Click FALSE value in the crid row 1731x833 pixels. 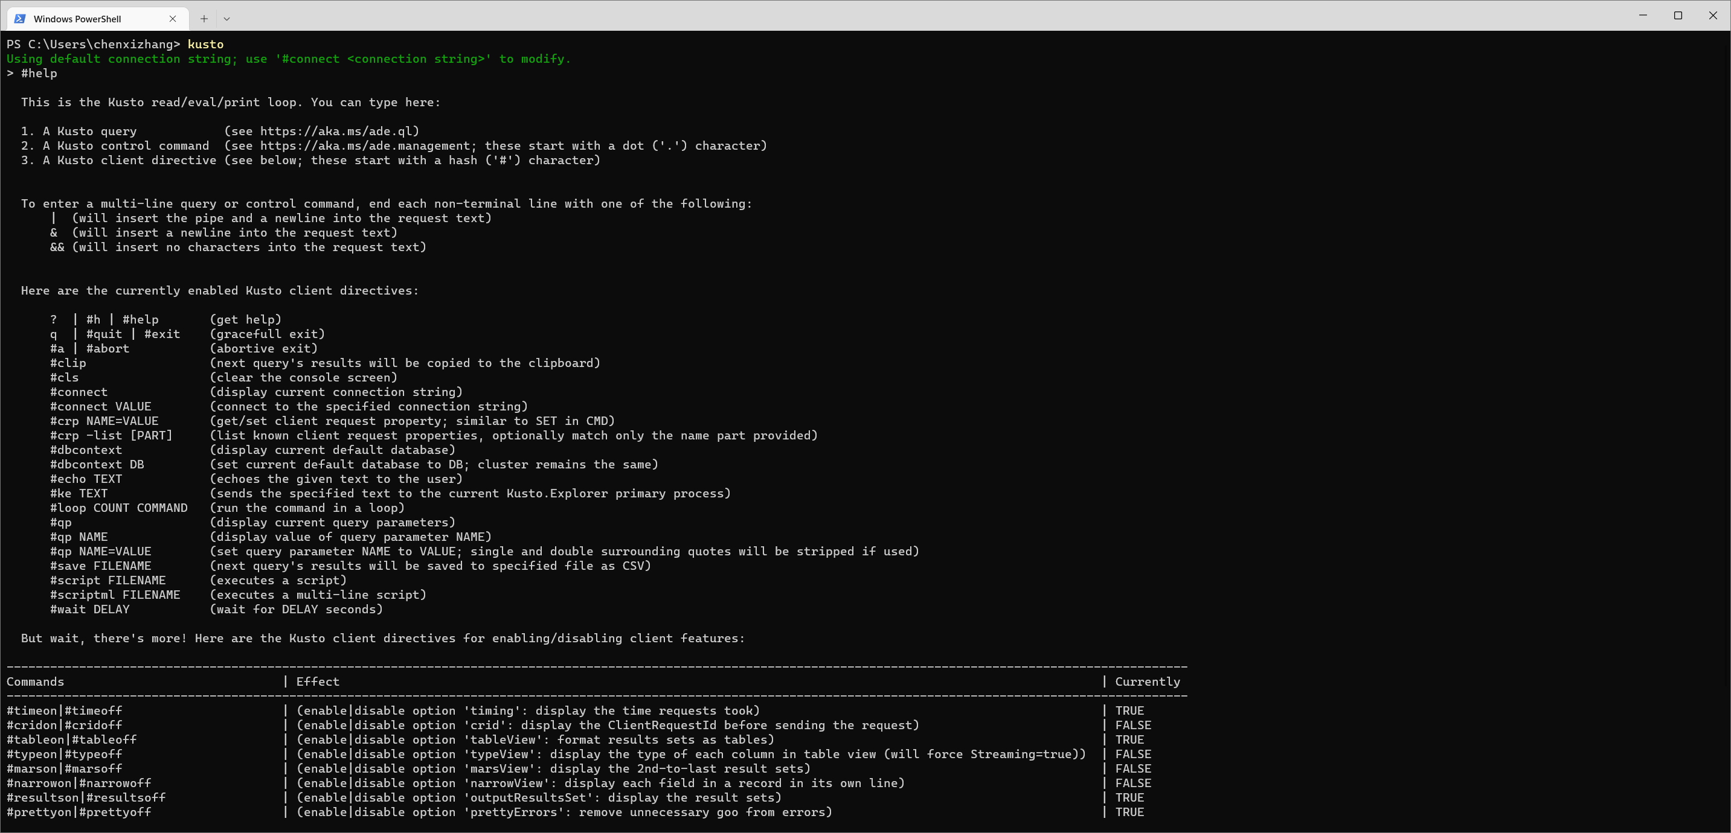tap(1133, 726)
